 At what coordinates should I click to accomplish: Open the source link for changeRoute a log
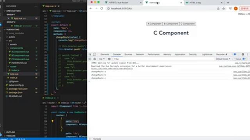(x=242, y=72)
